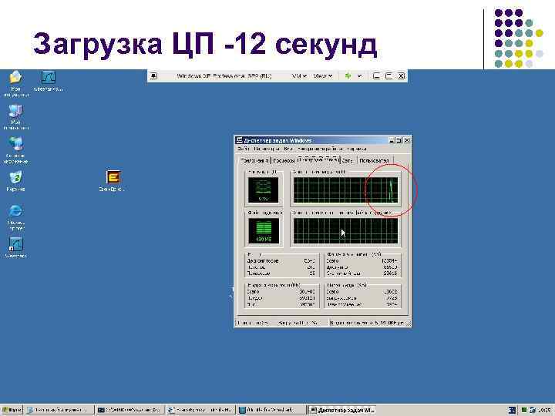Click the status bar CPU load text
This screenshot has height=416, width=555.
point(299,323)
